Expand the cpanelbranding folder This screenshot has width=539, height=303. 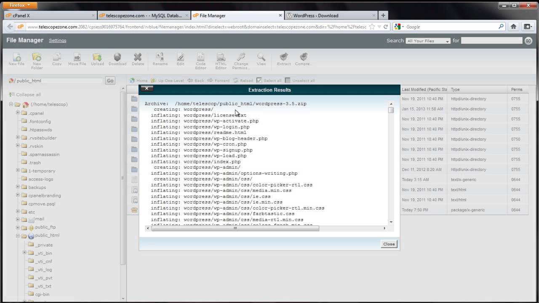(18, 195)
